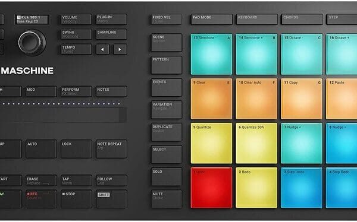Screen dimensions: 357x222
Task: Open the EVENTS button
Action: 167,87
